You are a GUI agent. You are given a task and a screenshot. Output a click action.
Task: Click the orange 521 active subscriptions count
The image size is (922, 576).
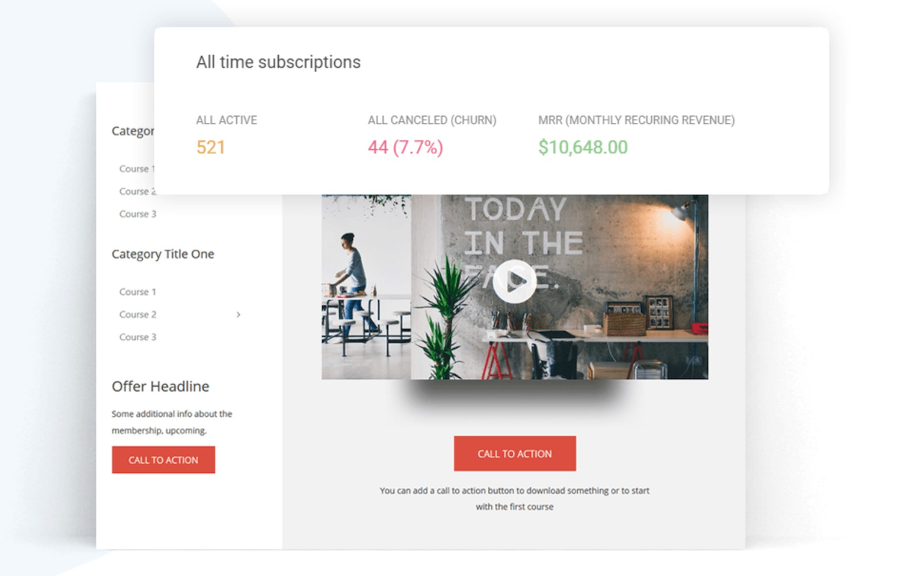click(x=210, y=147)
